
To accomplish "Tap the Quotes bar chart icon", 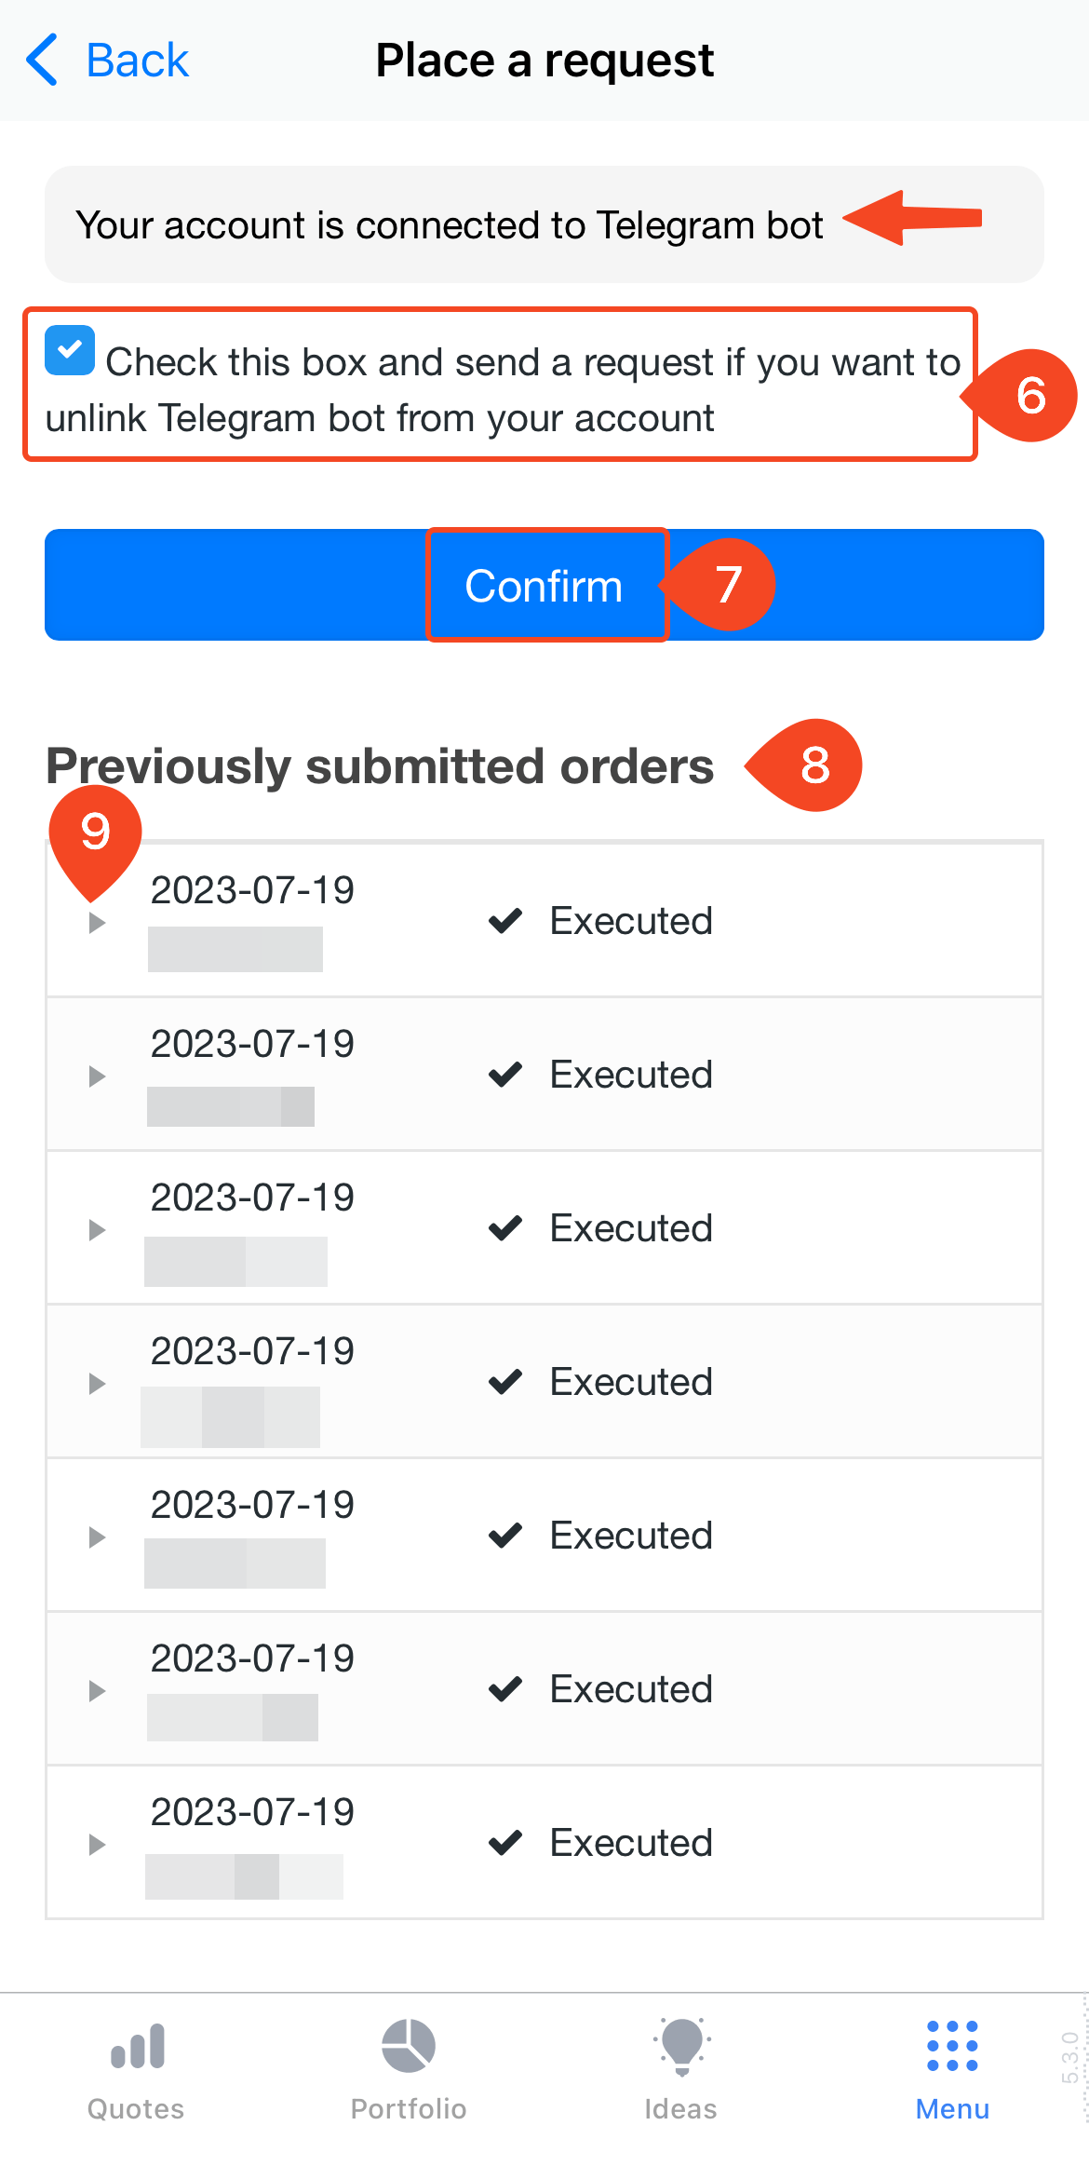I will pyautogui.click(x=137, y=2046).
